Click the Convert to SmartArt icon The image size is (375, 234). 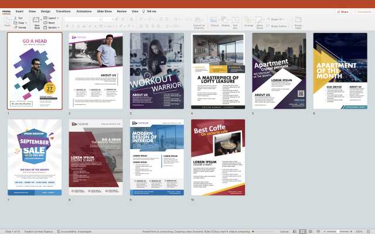[199, 22]
